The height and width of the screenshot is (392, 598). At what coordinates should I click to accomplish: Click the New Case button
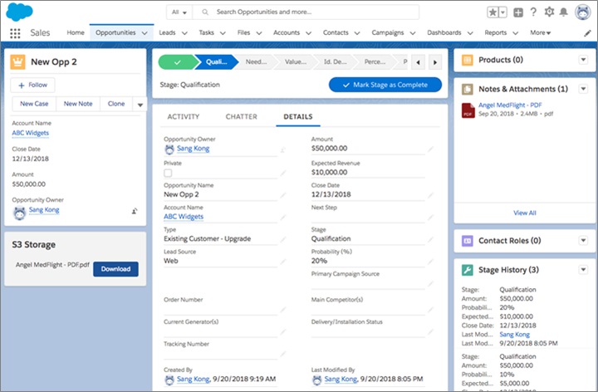34,104
